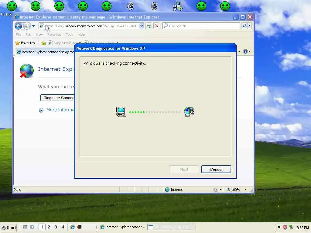311x233 pixels.
Task: Expand the address bar history dropdown
Action: (142, 26)
